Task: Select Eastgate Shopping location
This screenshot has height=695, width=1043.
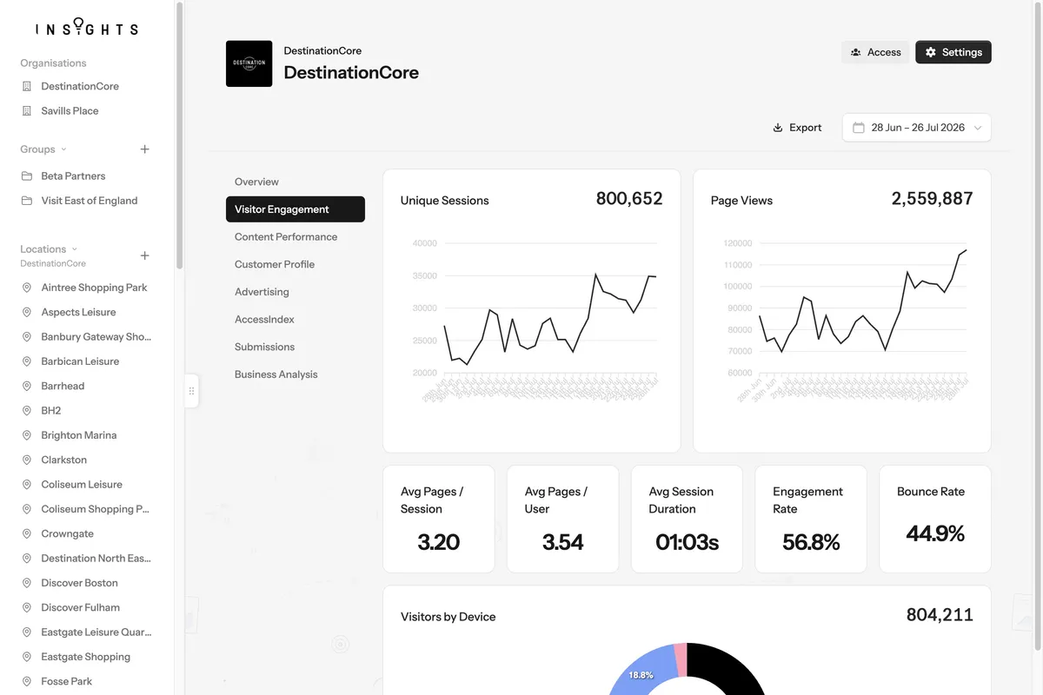Action: pos(87,657)
